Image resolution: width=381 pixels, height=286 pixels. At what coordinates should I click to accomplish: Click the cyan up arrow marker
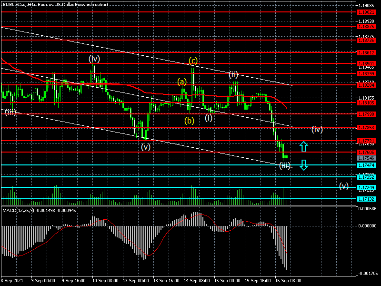coord(303,146)
